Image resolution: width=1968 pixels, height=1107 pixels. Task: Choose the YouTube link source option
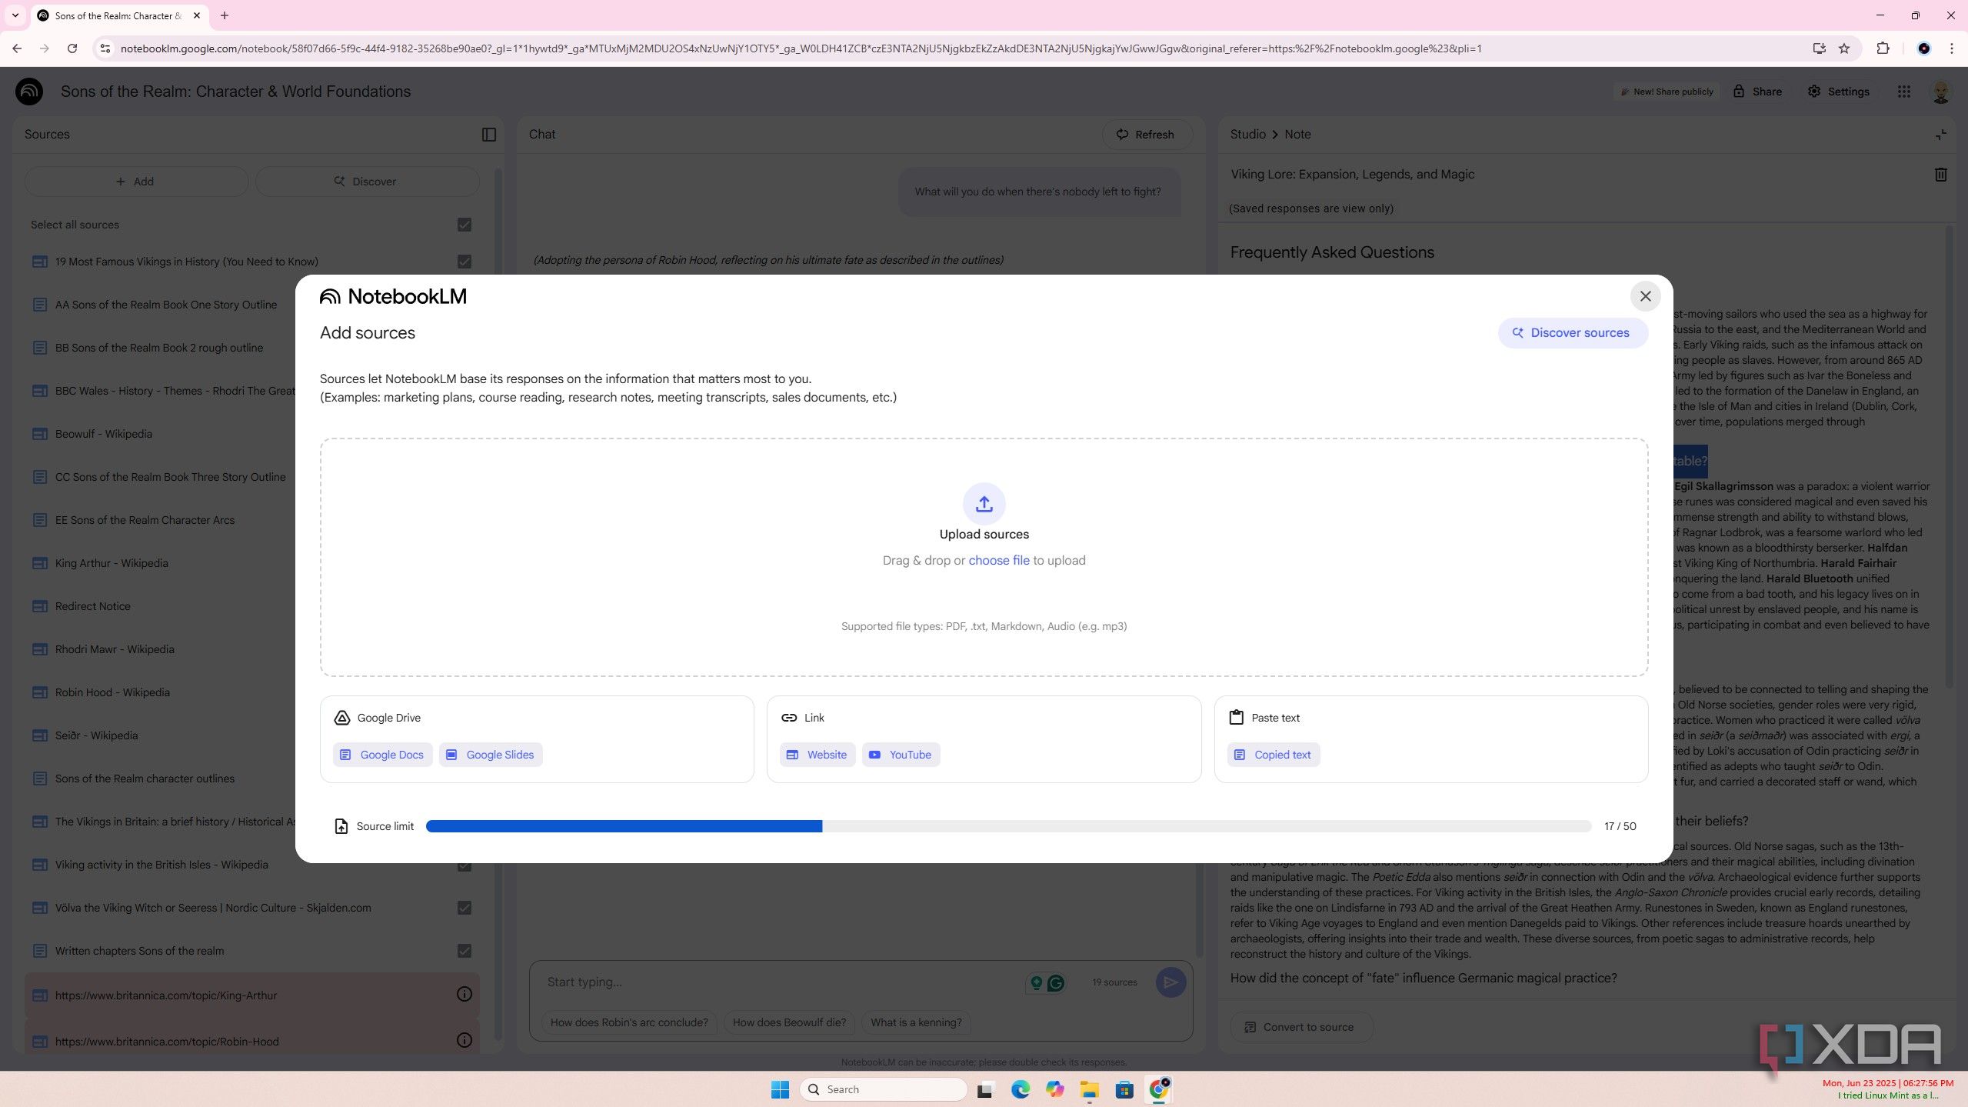coord(901,755)
